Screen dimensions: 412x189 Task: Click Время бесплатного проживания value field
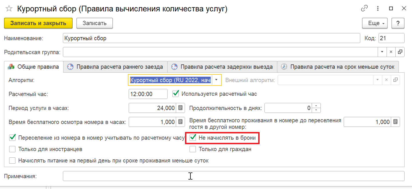click(368, 122)
